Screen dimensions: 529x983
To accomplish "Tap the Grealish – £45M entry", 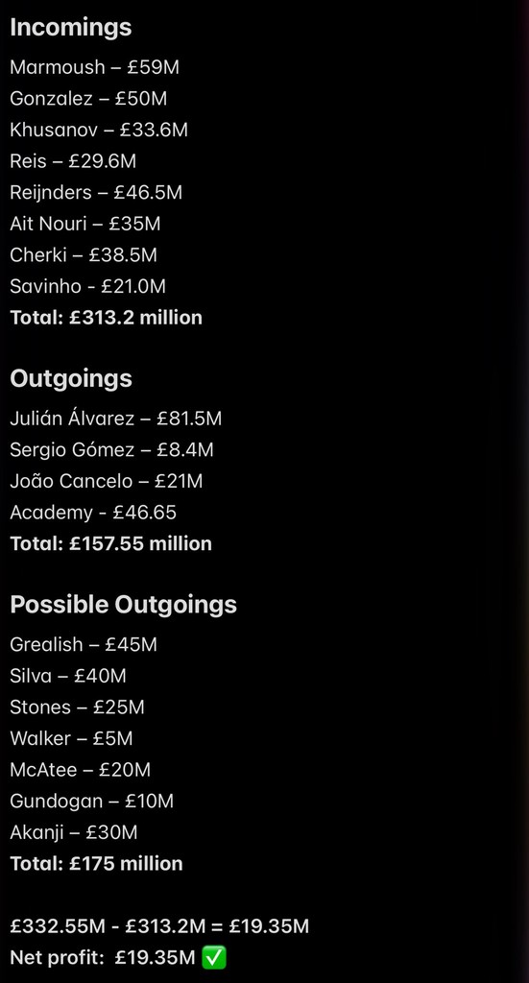I will (84, 644).
